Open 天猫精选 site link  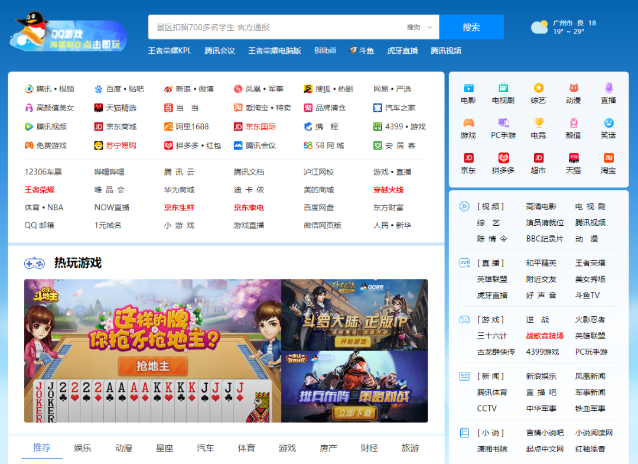point(115,108)
